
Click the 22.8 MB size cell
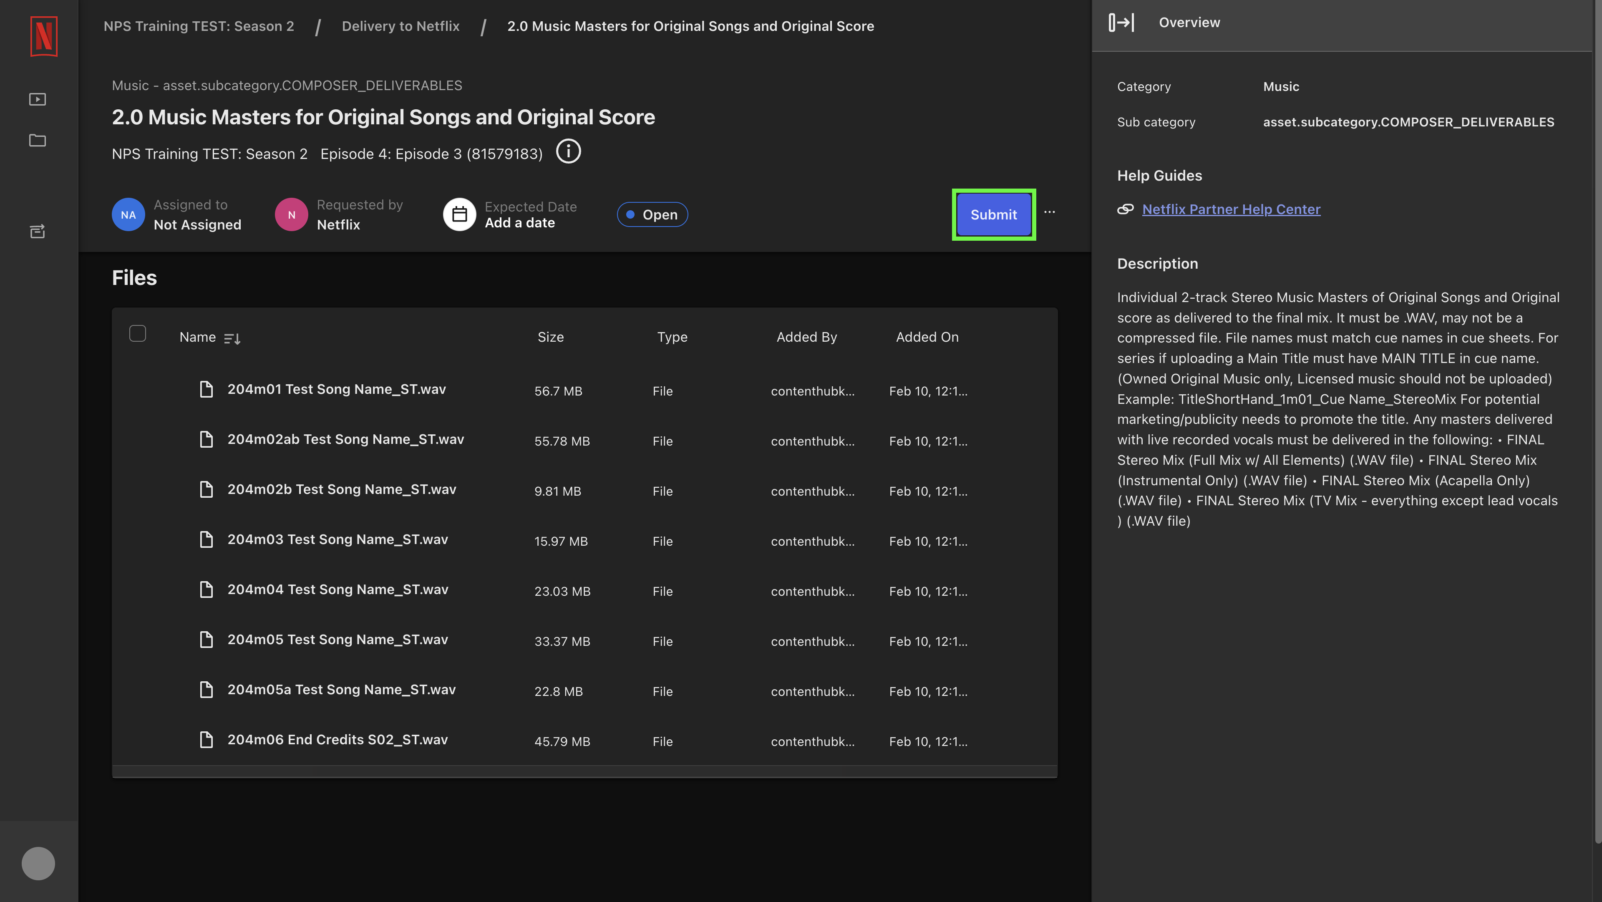559,692
